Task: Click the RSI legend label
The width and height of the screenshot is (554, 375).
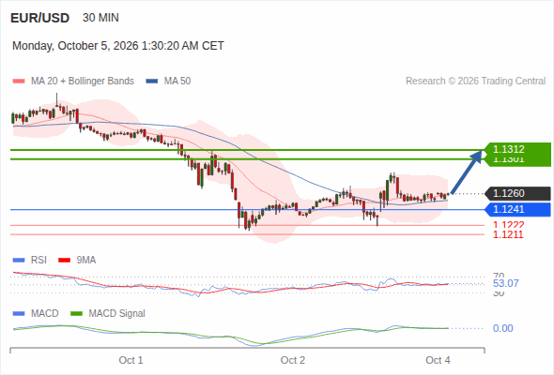Action: pyautogui.click(x=38, y=261)
